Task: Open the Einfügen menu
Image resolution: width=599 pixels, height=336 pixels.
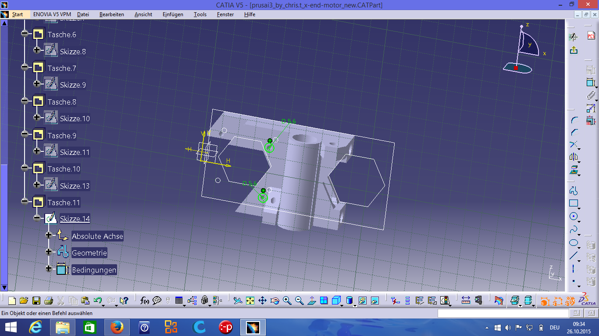Action: (173, 14)
